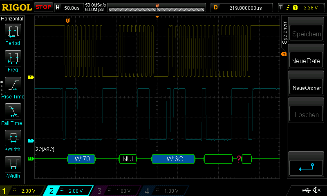Select the Fall Time measurement icon

[13, 111]
